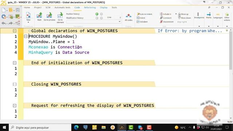
Task: Move the code line up
Action: pos(183,14)
